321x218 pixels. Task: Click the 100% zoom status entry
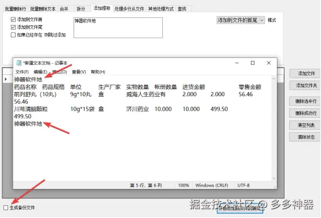(184, 186)
